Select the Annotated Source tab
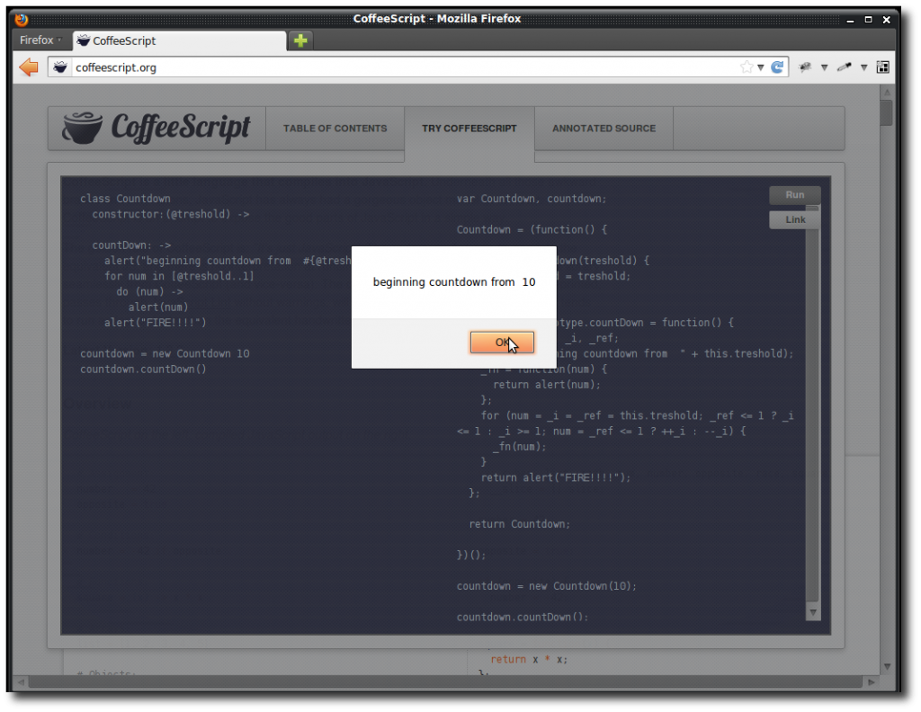The image size is (921, 712). click(x=604, y=129)
